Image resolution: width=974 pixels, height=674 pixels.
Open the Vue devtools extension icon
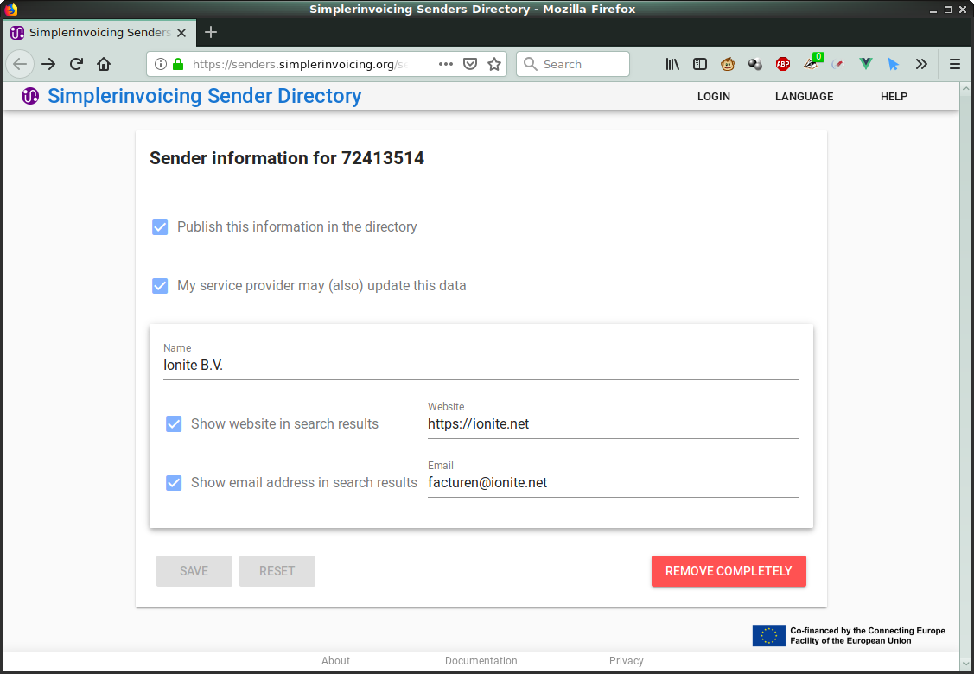tap(865, 64)
